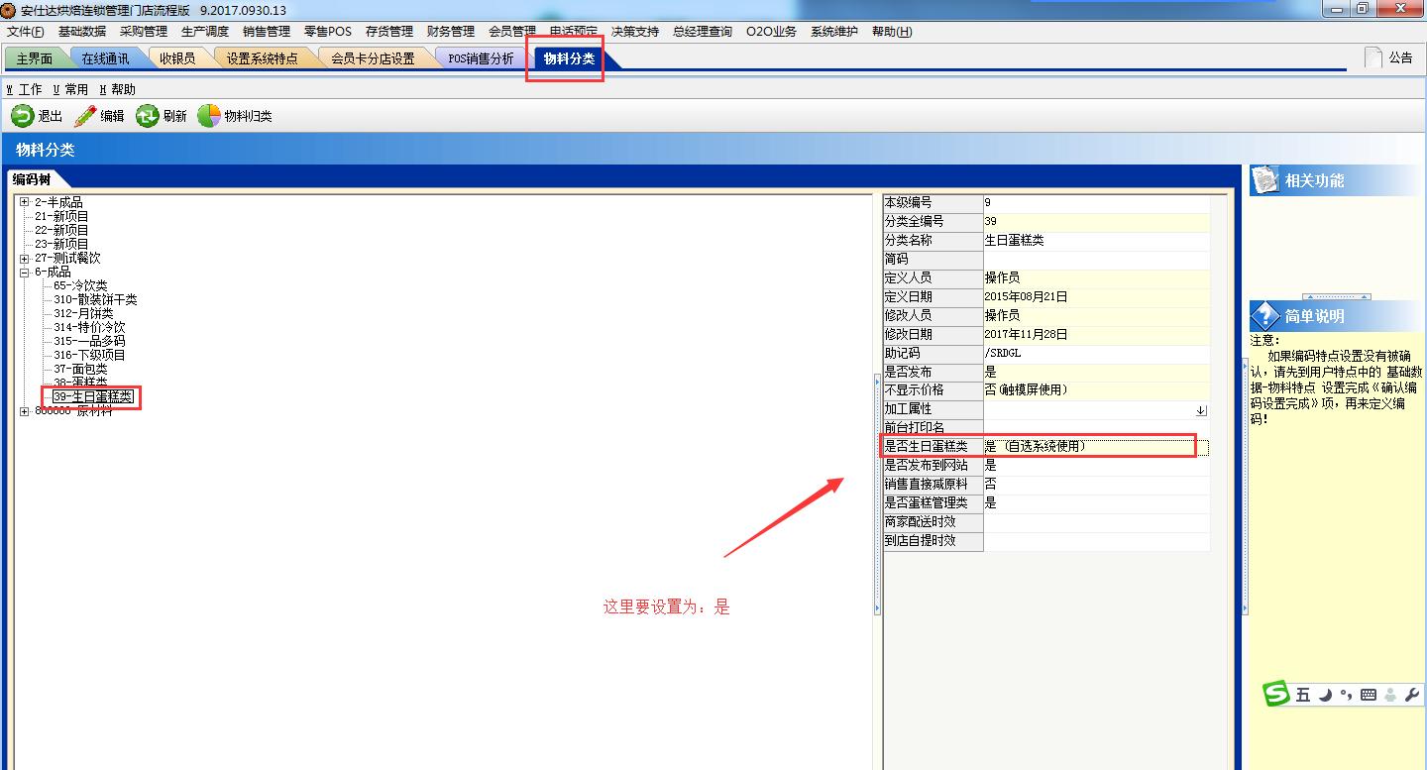Expand the 800000-原材料 tree node
Image resolution: width=1427 pixels, height=770 pixels.
[25, 411]
